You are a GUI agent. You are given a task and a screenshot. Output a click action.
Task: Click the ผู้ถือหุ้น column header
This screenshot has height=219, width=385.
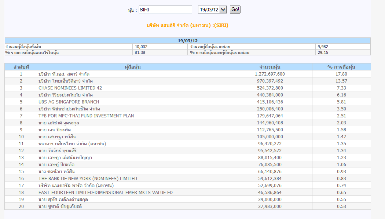(x=133, y=67)
